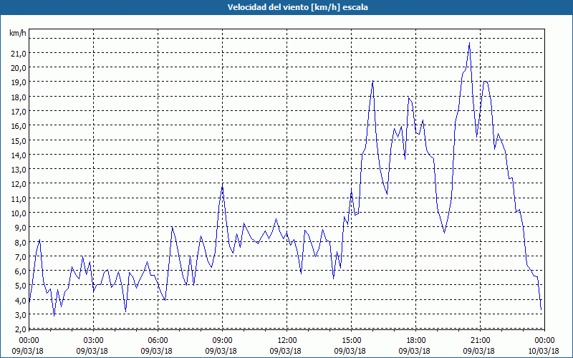
Task: Click the '20,0' y-axis label
Action: [x=19, y=68]
